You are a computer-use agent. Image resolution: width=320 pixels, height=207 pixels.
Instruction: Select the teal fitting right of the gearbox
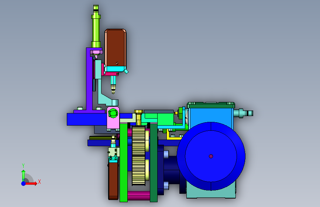243,113
